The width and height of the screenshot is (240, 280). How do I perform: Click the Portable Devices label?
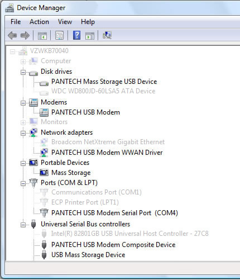click(65, 163)
